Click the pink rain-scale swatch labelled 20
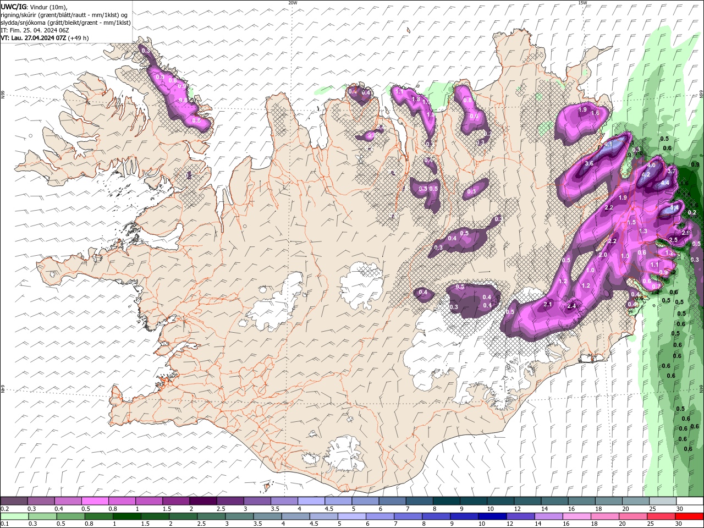The width and height of the screenshot is (704, 528). point(634,516)
